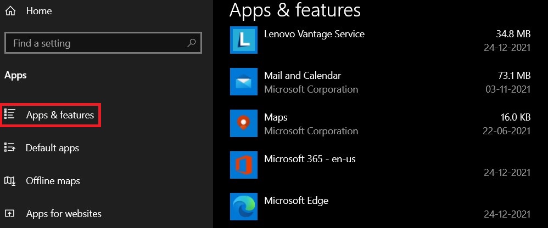Viewport: 548px width, 228px height.
Task: Click the 73.1 MB size value
Action: [514, 76]
